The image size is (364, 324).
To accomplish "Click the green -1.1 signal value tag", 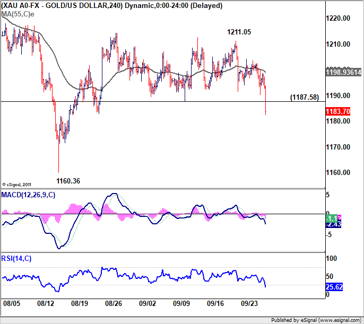I will click(x=332, y=218).
